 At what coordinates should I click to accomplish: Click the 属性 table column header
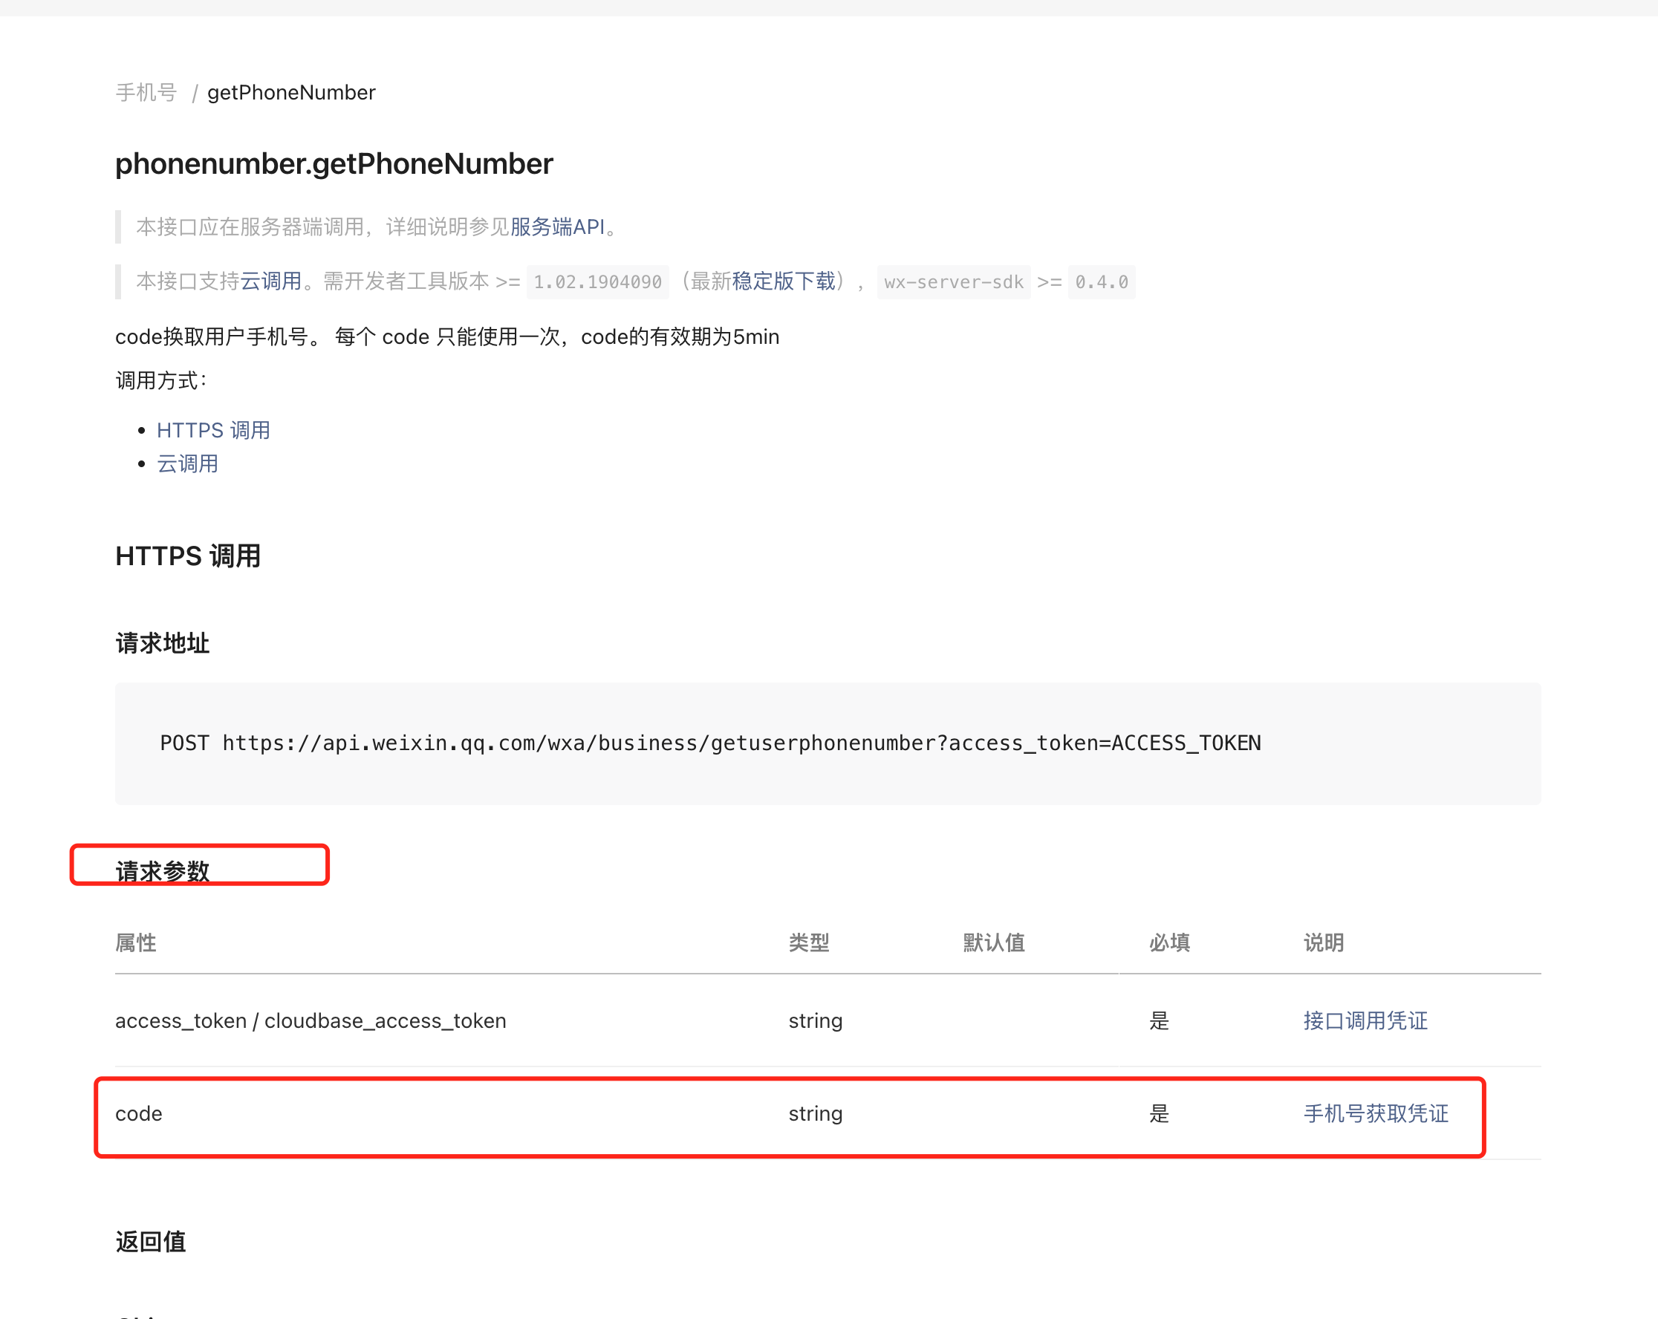coord(135,942)
